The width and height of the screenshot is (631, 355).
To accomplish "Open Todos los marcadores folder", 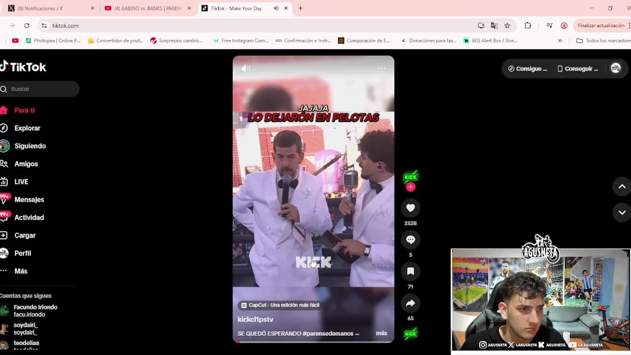I will (x=603, y=41).
